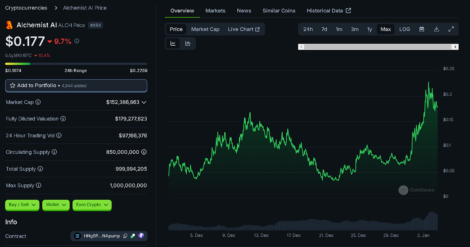This screenshot has height=247, width=470.
Task: Click the chart horizontal range scrollbar
Action: (x=378, y=47)
